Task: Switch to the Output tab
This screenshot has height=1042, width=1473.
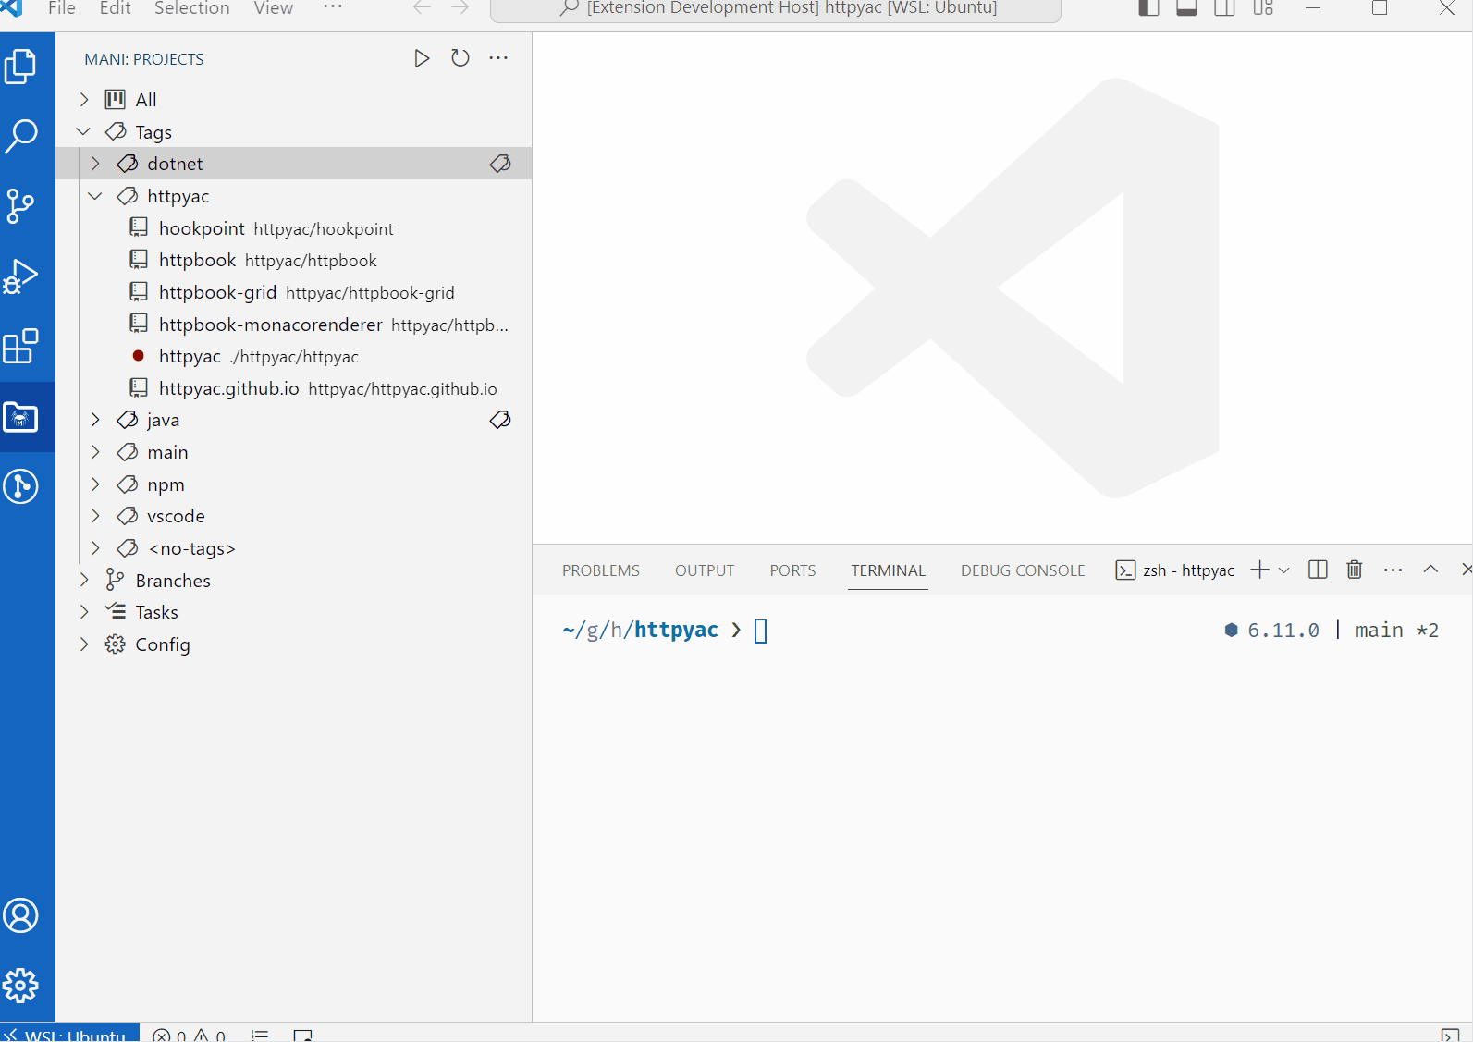Action: click(705, 570)
